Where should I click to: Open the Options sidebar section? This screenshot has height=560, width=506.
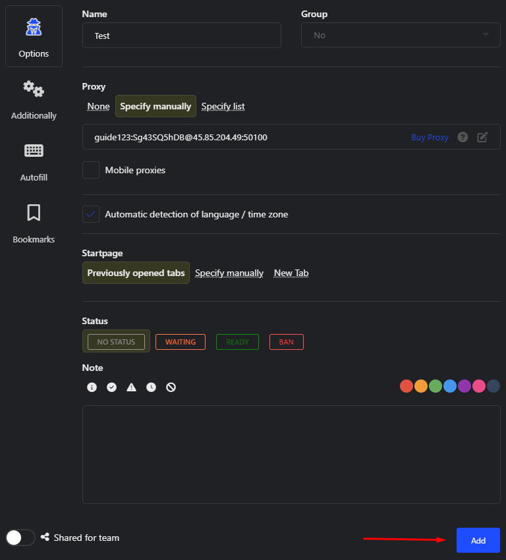pos(34,36)
